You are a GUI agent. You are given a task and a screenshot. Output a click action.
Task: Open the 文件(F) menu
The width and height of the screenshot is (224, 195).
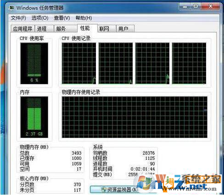tap(18, 18)
